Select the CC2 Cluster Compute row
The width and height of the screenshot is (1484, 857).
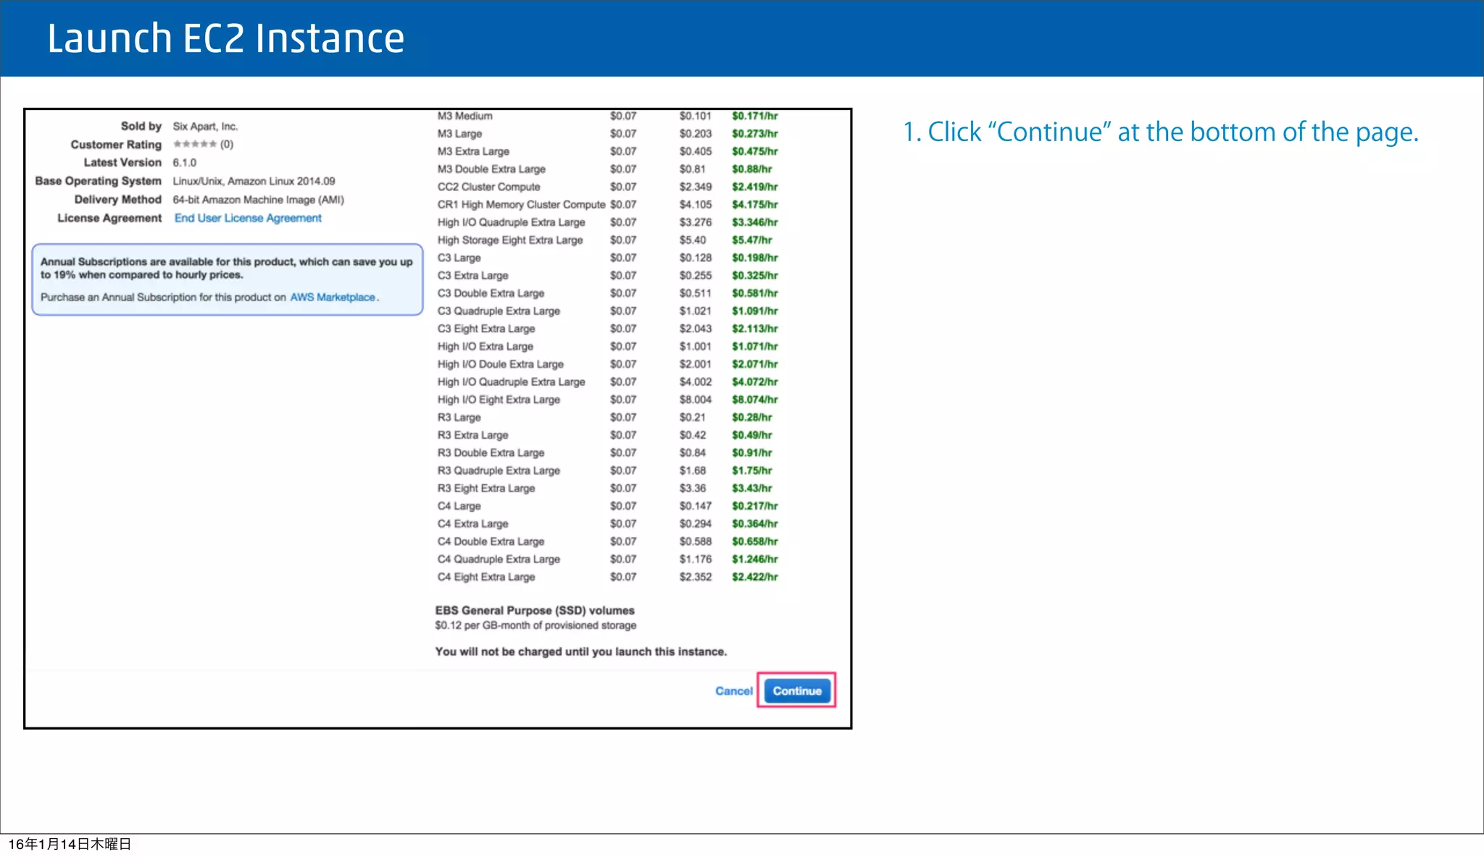click(x=607, y=187)
